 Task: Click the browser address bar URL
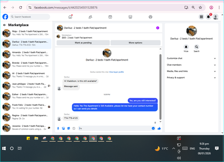click(x=66, y=8)
